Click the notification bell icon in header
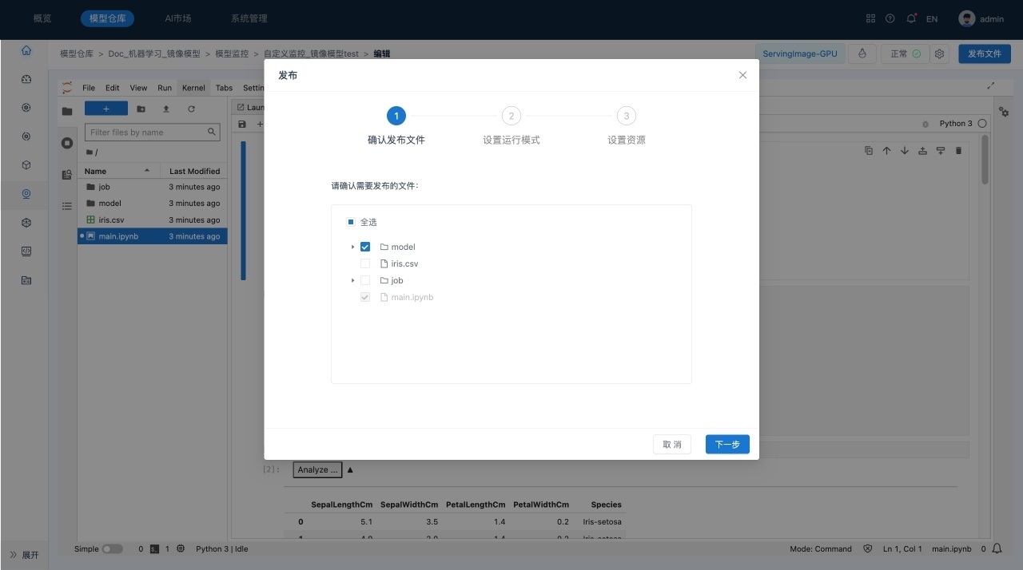 coord(911,18)
